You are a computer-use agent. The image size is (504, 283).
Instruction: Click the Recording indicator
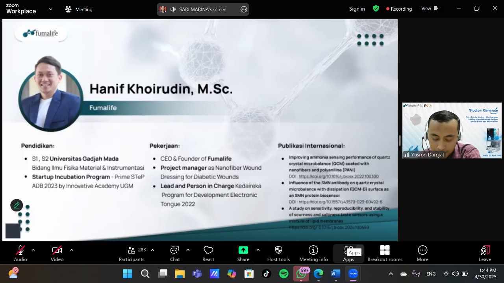(x=399, y=9)
